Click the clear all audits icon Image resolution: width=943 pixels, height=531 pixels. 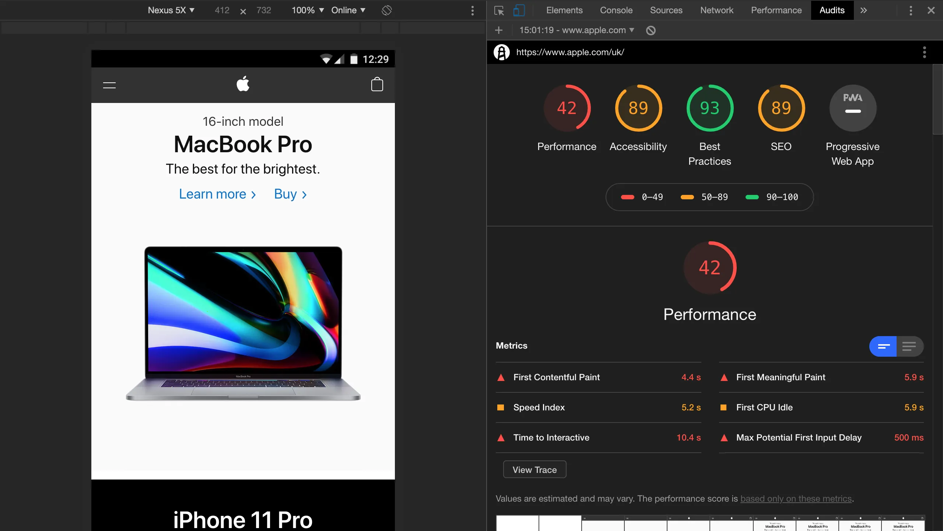click(x=651, y=31)
